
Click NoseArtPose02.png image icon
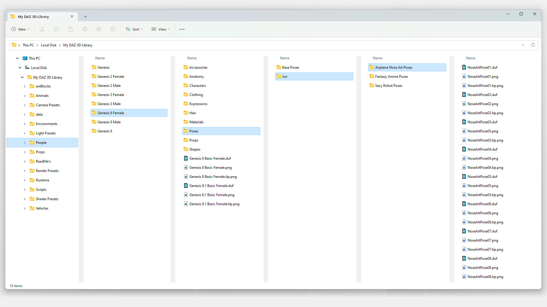[464, 104]
